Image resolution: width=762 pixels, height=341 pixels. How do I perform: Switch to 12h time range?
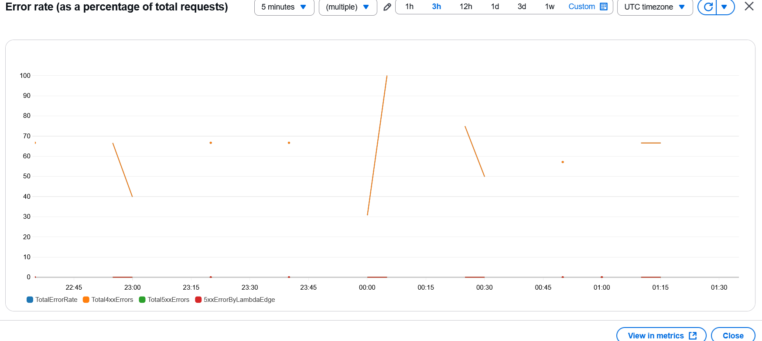pos(466,7)
